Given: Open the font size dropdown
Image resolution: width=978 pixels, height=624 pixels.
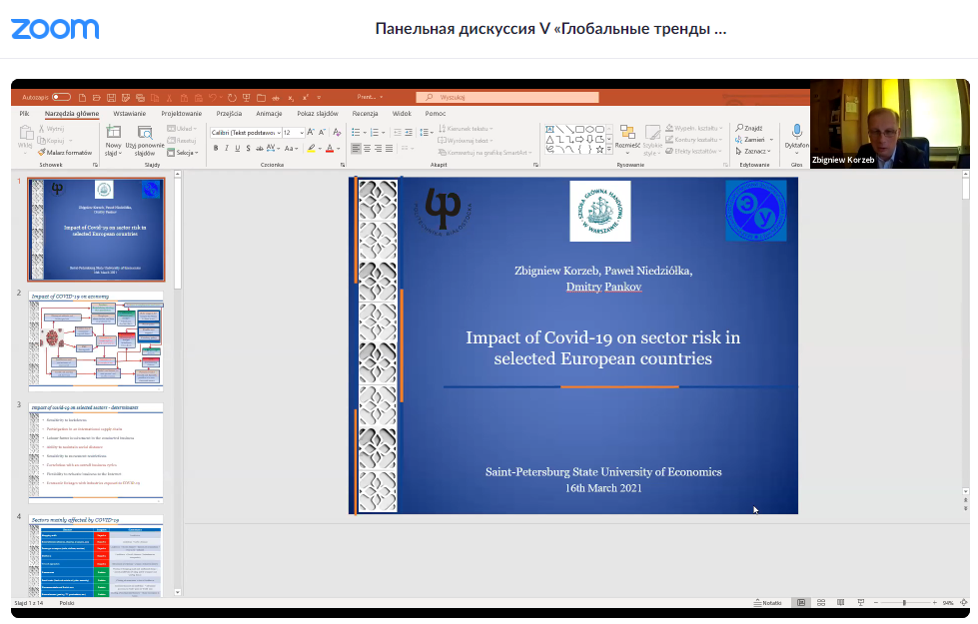Looking at the screenshot, I should point(293,132).
